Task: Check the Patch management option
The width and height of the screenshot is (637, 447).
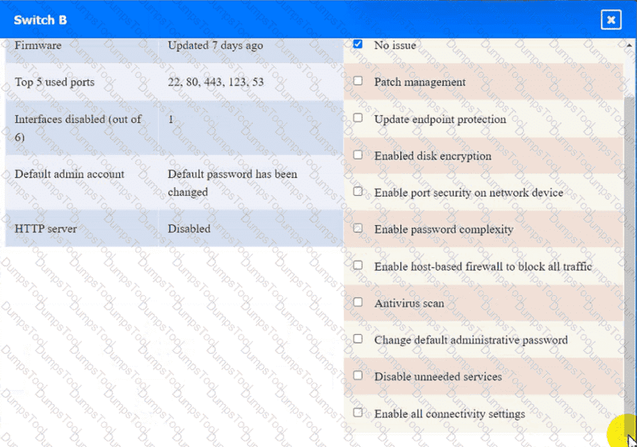Action: [358, 81]
